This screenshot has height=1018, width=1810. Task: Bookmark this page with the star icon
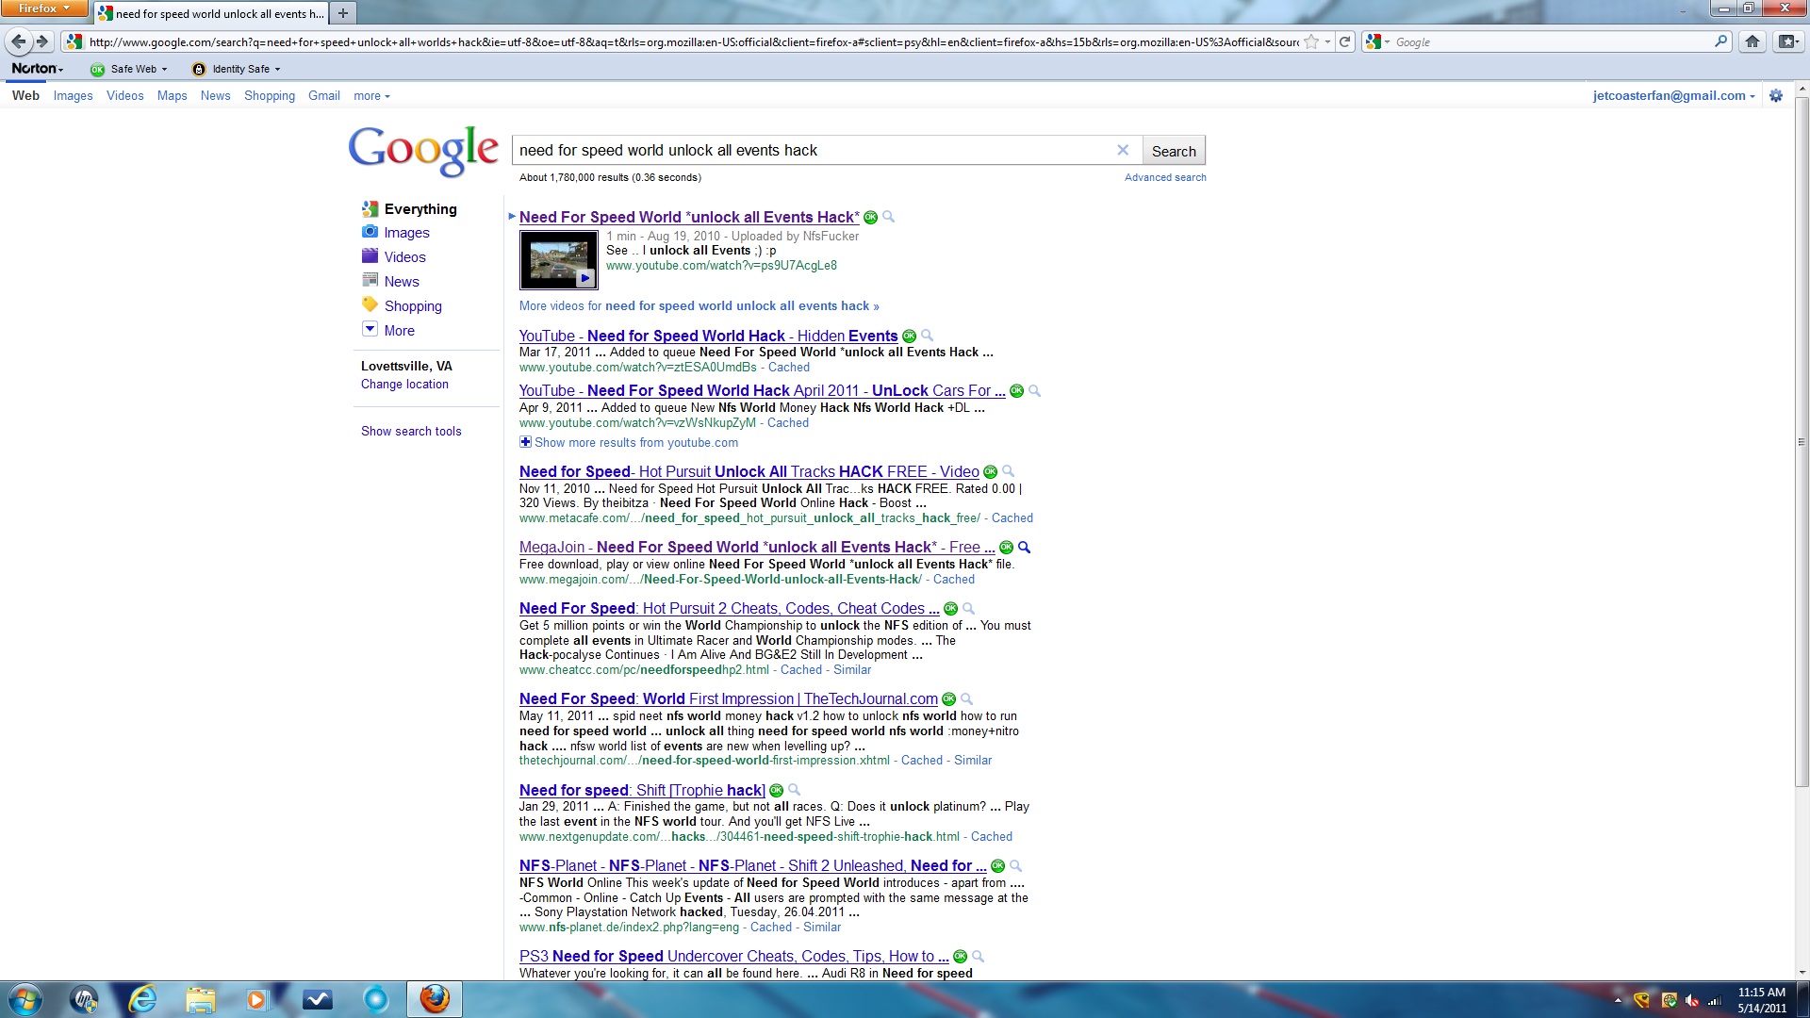point(1311,41)
